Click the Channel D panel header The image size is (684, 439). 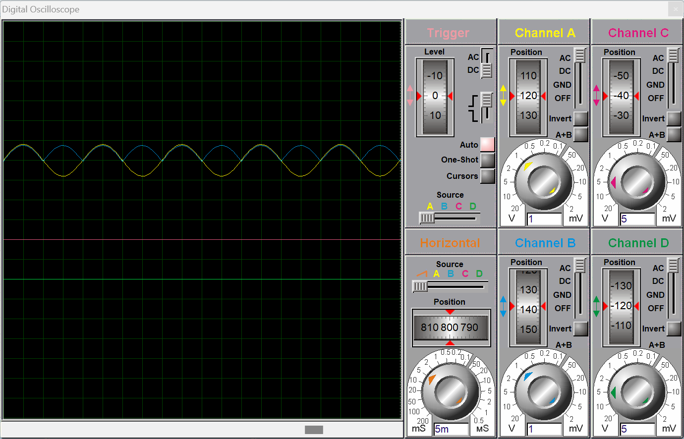pos(637,243)
